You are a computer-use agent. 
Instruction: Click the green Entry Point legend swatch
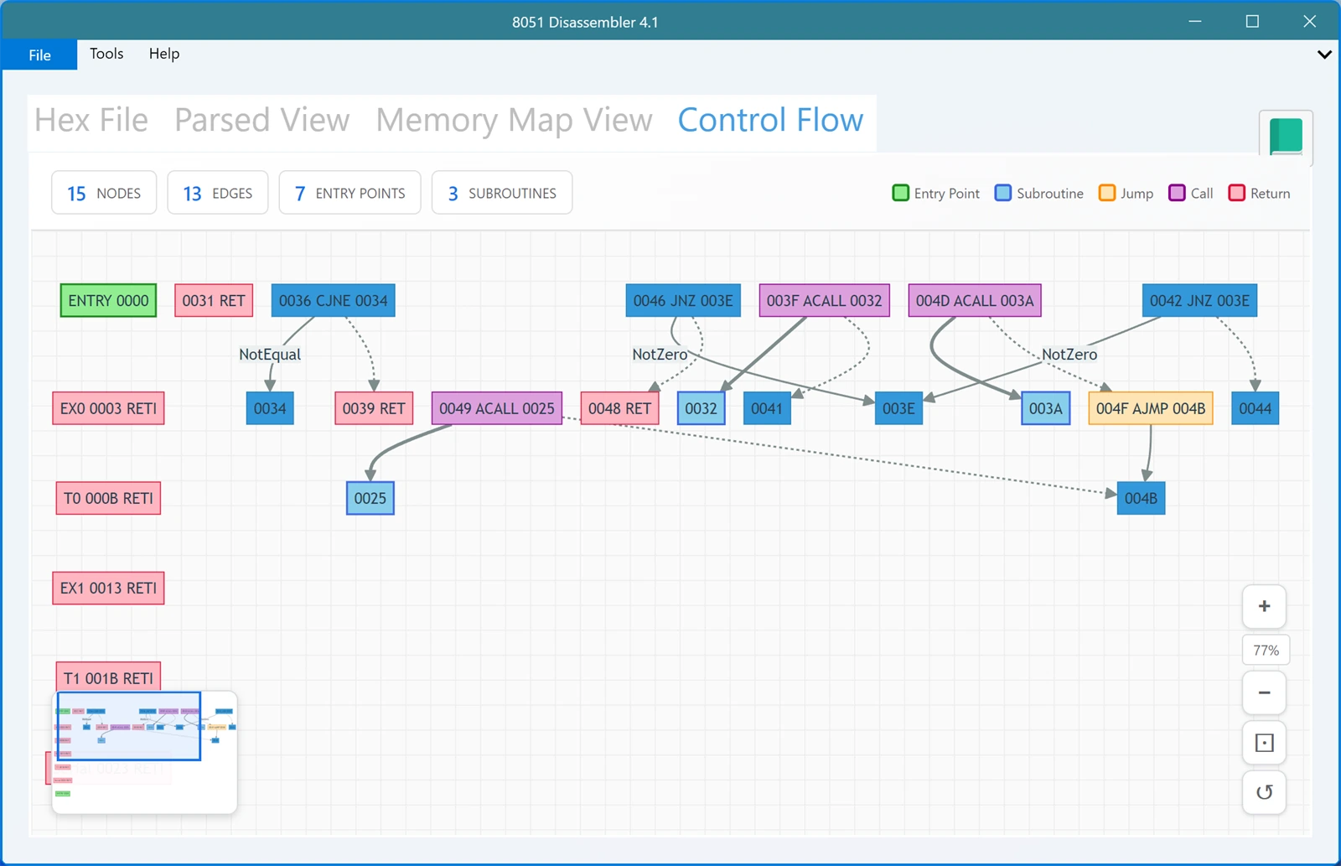[901, 193]
